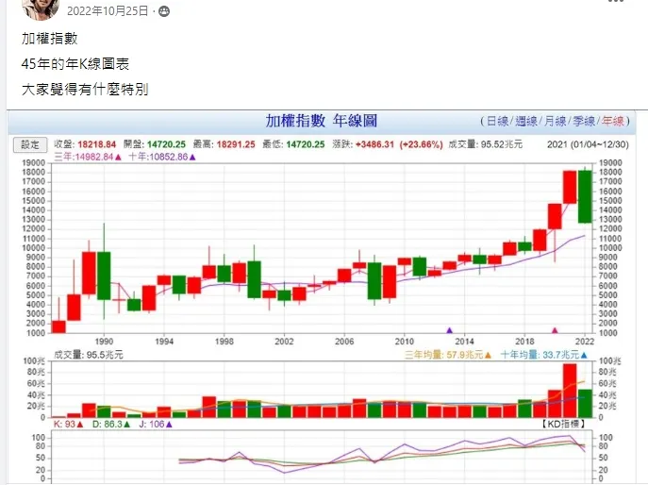The height and width of the screenshot is (485, 648).
Task: Switch to 日線 daily chart view
Action: pyautogui.click(x=497, y=121)
